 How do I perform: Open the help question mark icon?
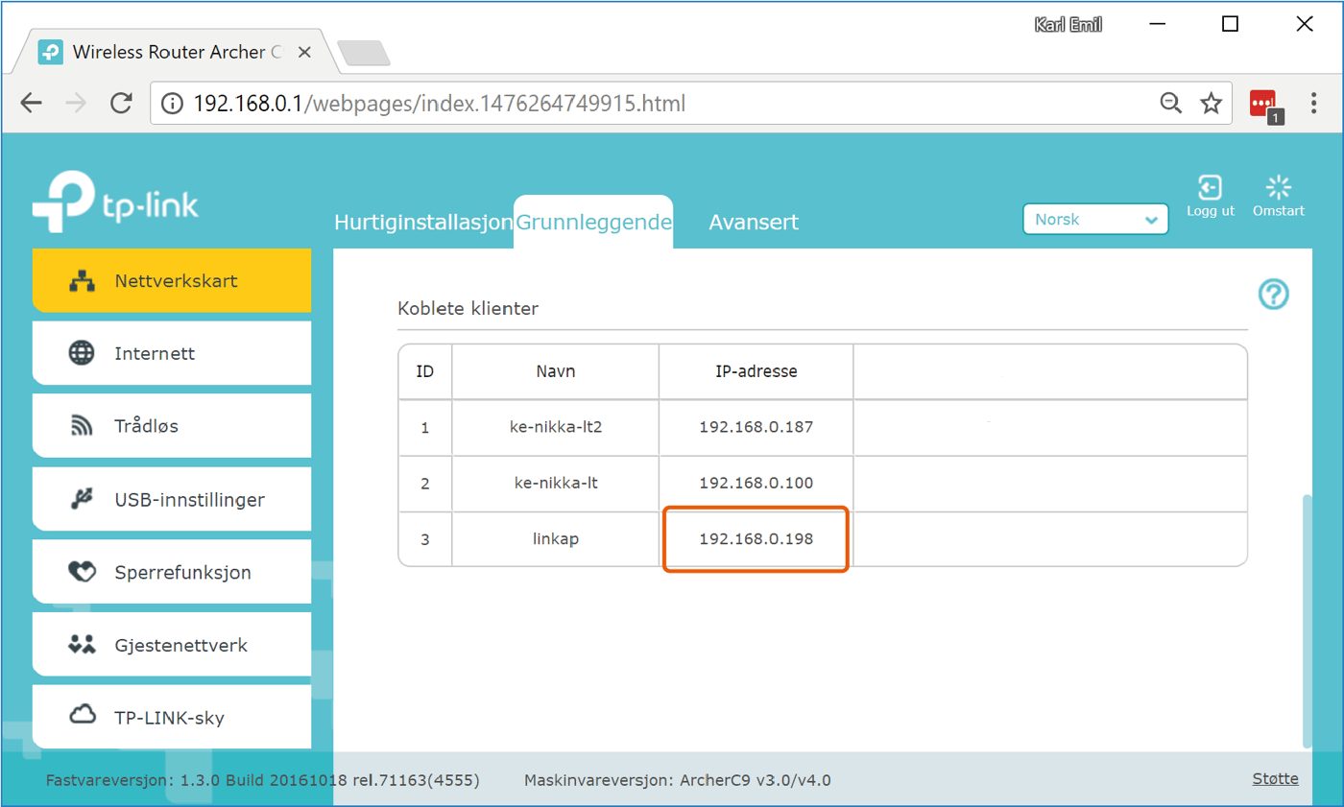(x=1273, y=295)
